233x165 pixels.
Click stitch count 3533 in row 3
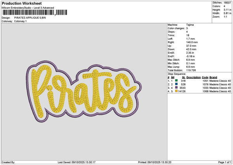point(183,88)
